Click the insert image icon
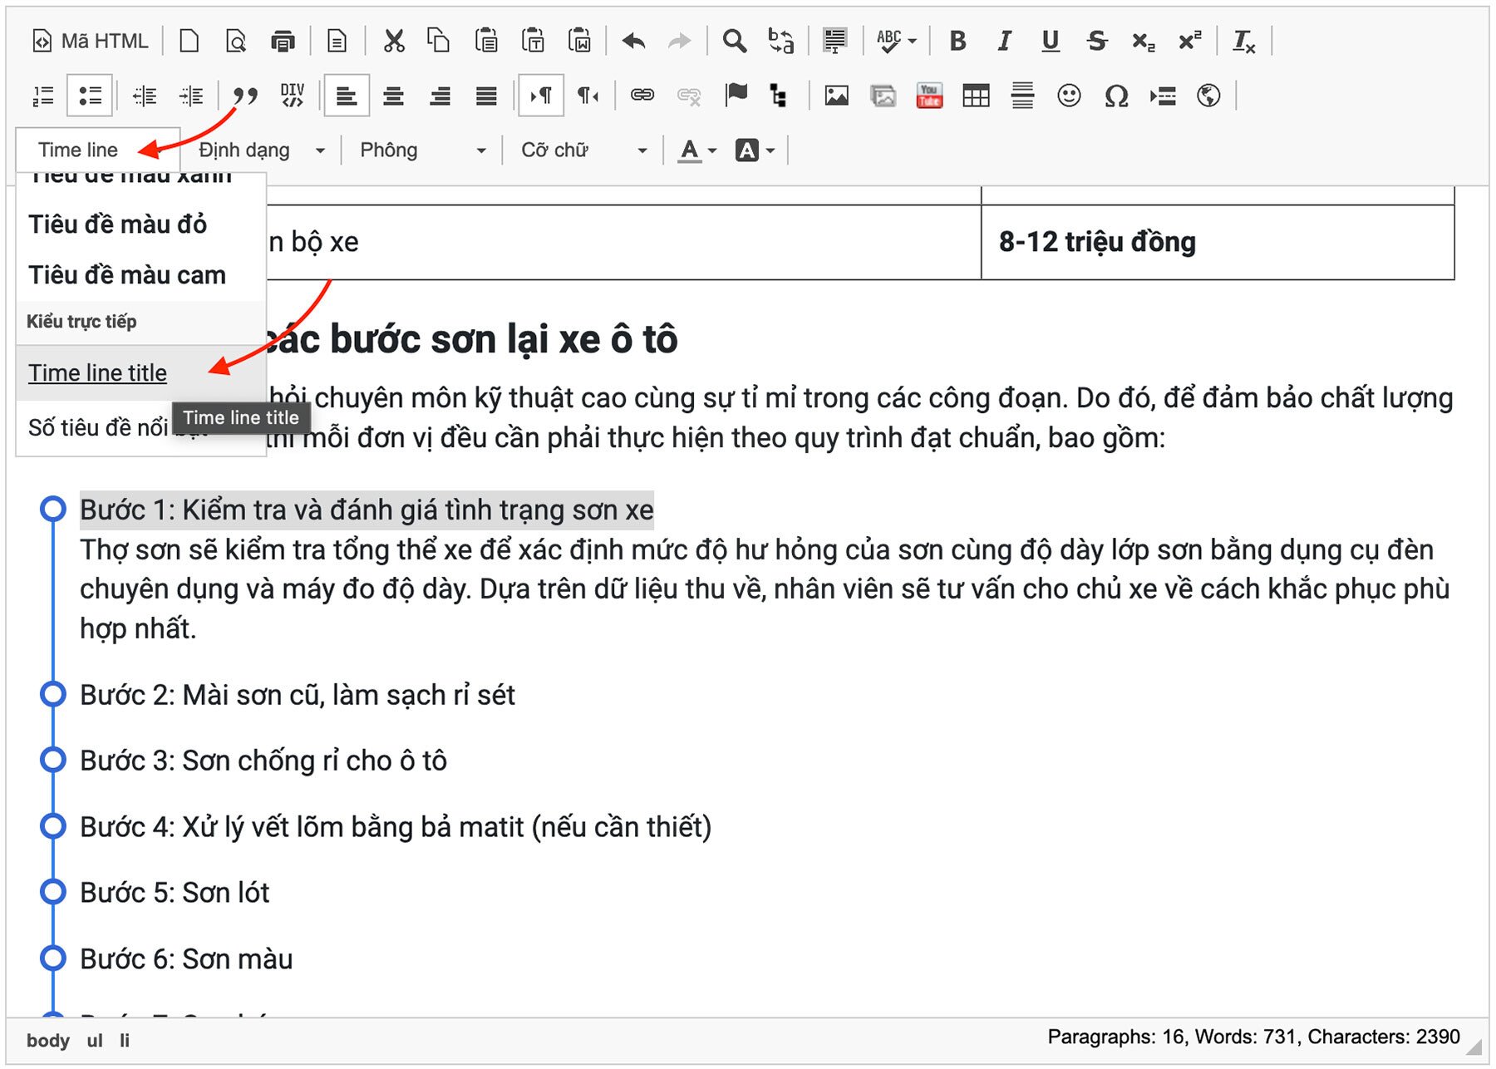This screenshot has height=1069, width=1496. point(836,96)
